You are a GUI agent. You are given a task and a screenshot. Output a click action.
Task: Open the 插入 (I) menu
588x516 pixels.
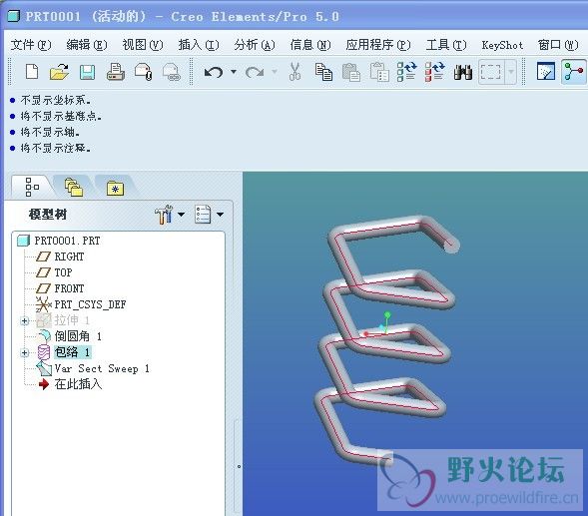coord(199,45)
